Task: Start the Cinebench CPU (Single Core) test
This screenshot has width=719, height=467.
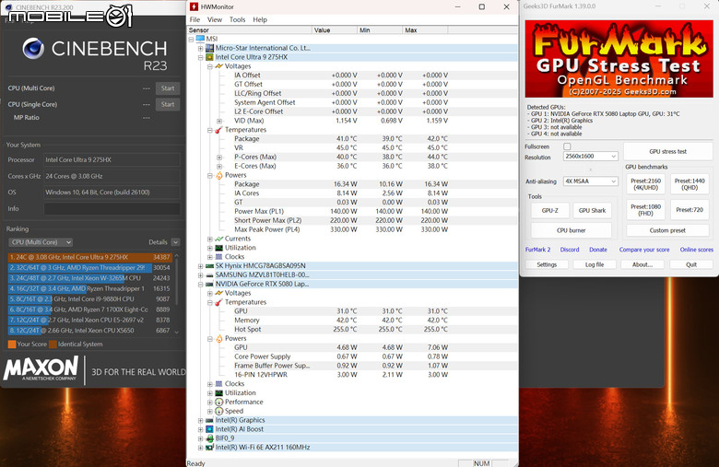Action: click(168, 104)
